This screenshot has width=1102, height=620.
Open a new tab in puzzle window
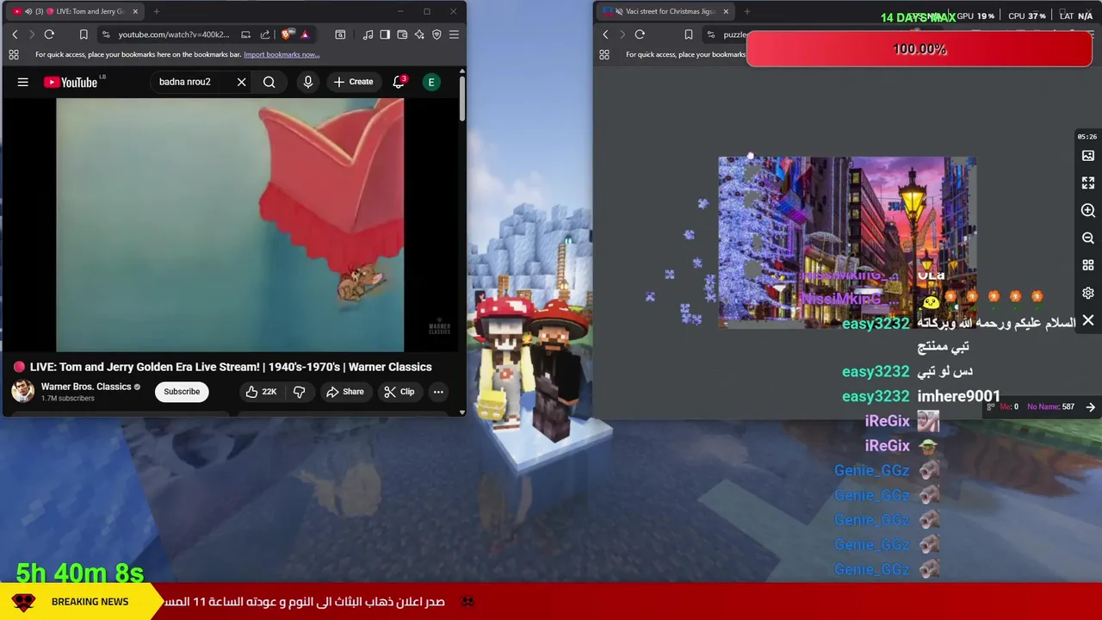point(747,11)
